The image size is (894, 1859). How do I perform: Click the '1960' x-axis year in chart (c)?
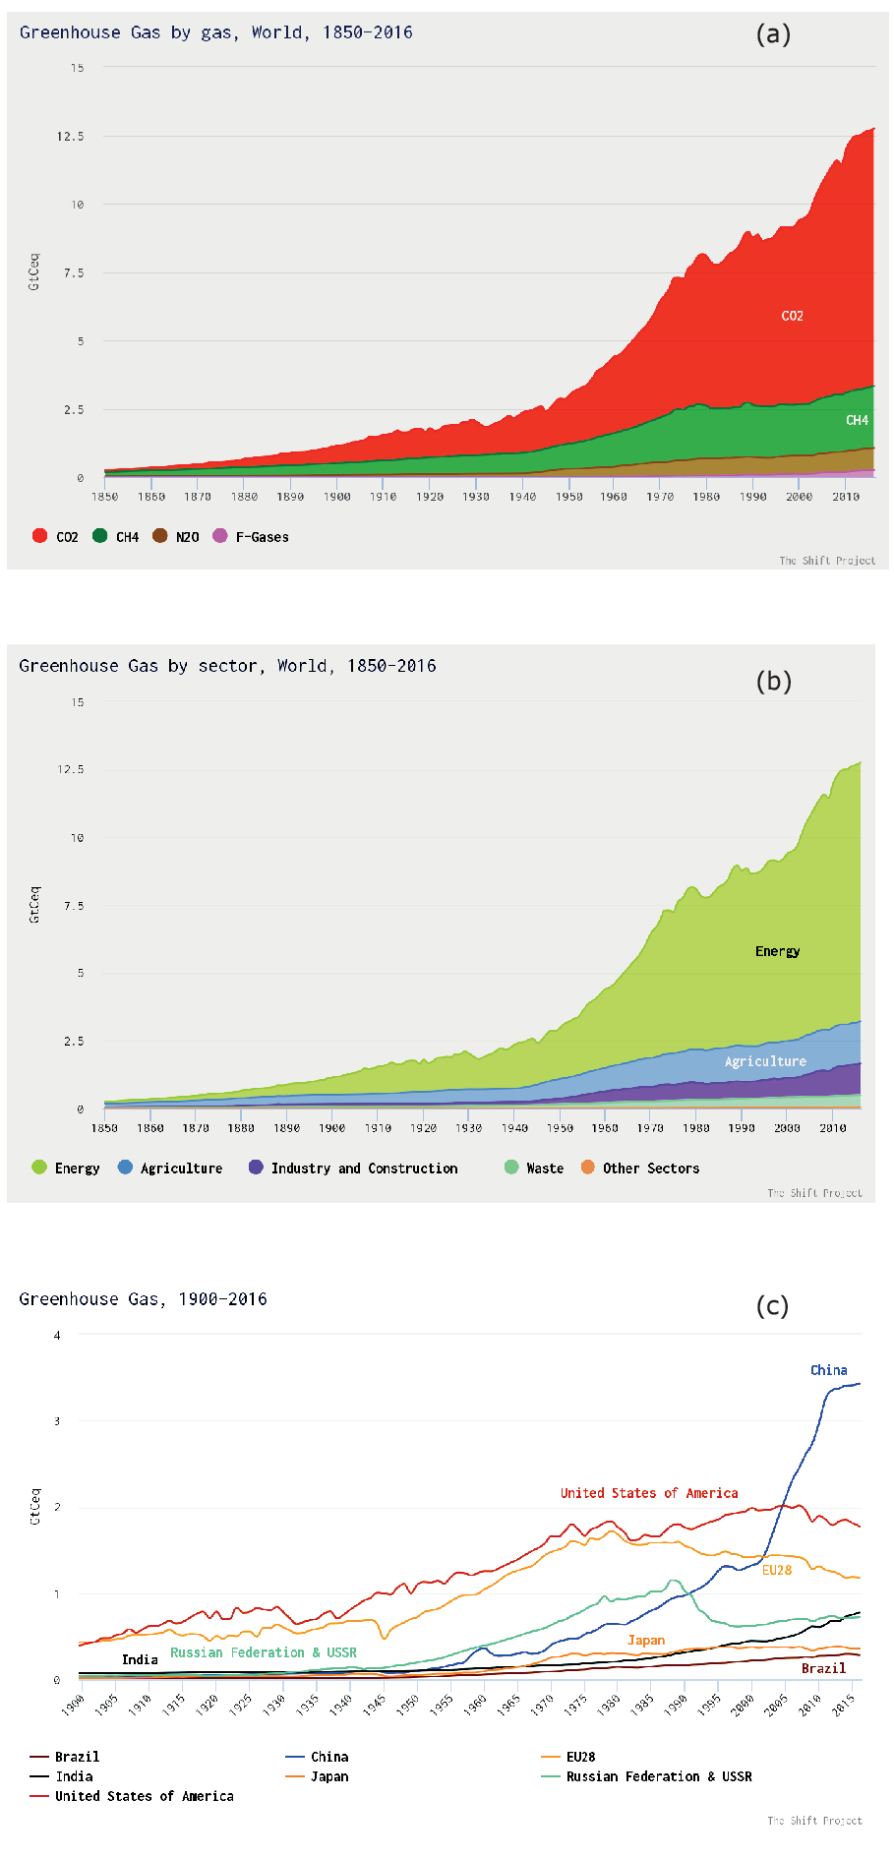tap(475, 1706)
